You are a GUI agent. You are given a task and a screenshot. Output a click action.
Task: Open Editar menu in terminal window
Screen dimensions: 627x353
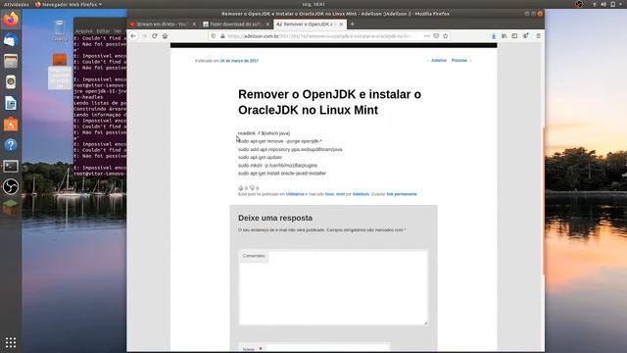[103, 30]
